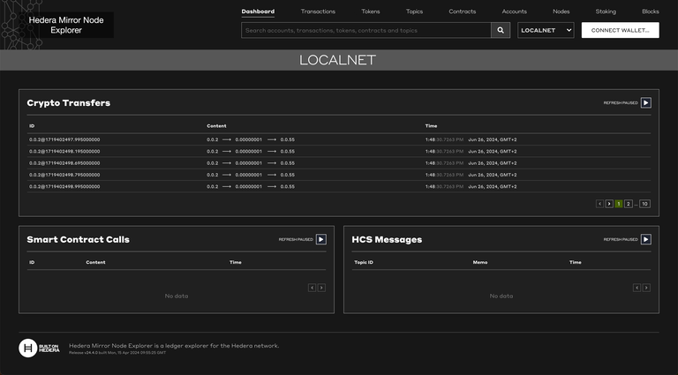678x375 pixels.
Task: Click the Crypto Transfers Content column header
Action: 216,125
